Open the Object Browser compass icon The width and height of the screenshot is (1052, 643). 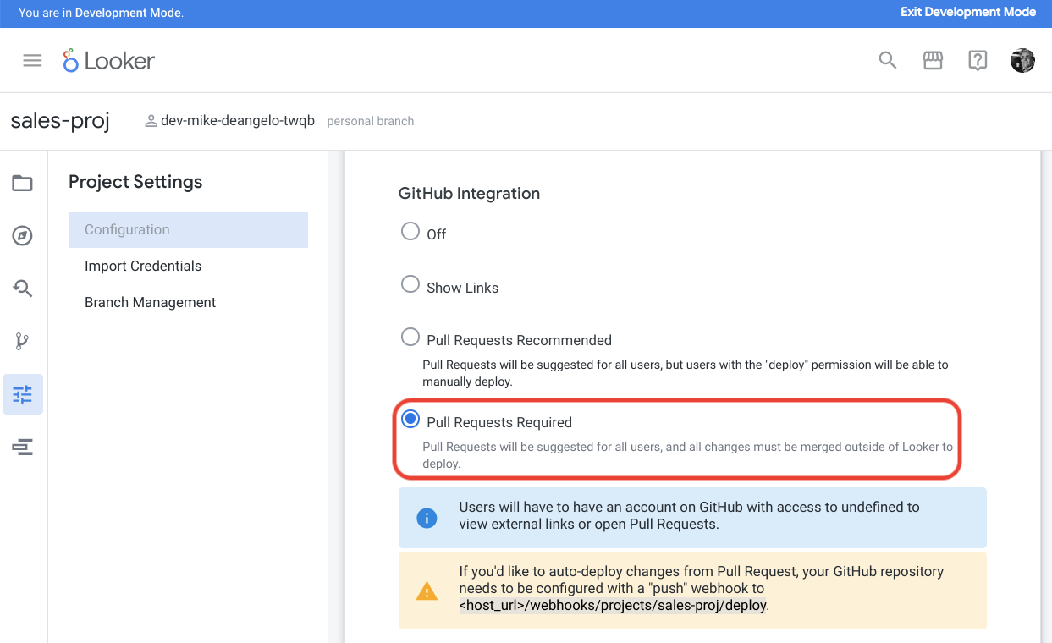point(22,236)
